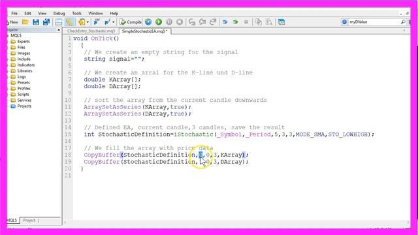Switch to the Project bottom tab

(x=29, y=221)
